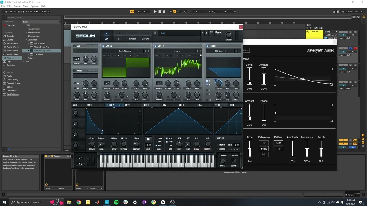This screenshot has height=206, width=367.
Task: Expand the Xfer Records folder
Action: tap(26, 33)
